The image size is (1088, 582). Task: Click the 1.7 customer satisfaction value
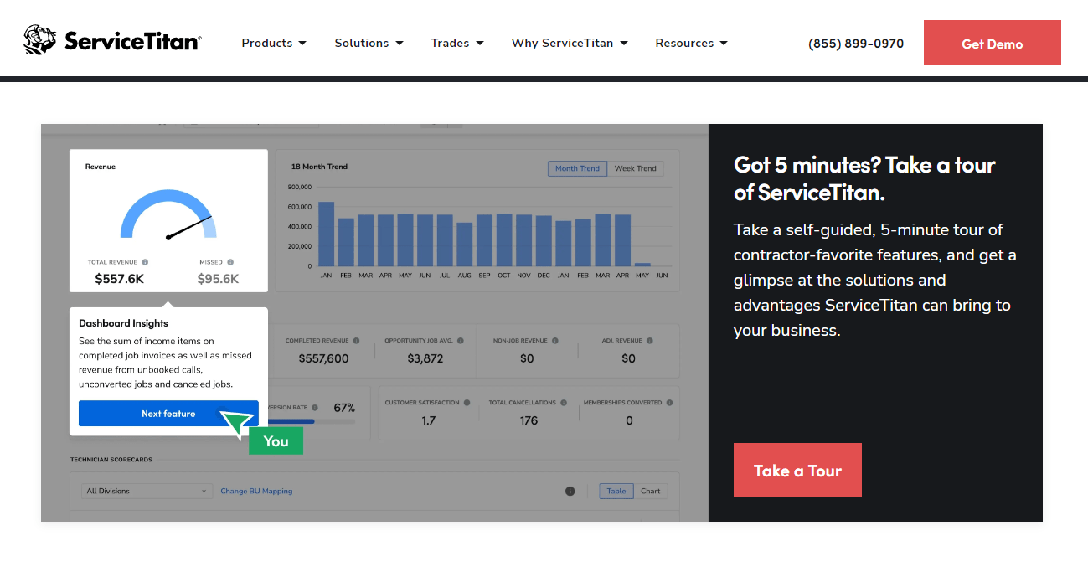[428, 420]
